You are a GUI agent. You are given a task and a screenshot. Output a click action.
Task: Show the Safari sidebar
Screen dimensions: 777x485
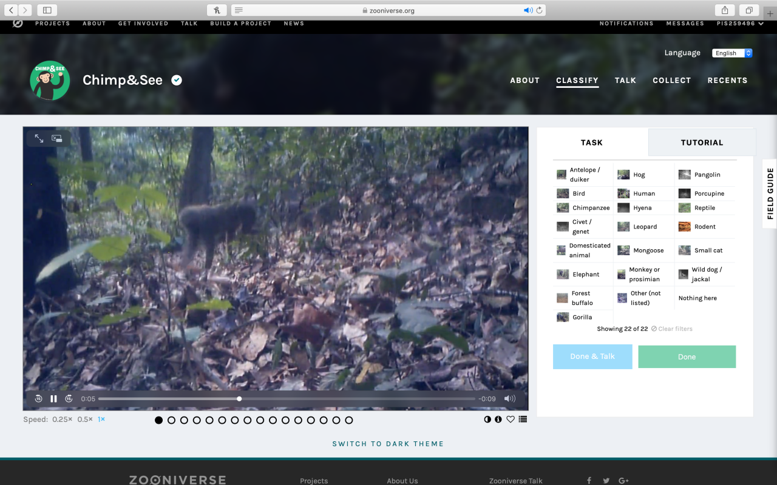coord(47,10)
